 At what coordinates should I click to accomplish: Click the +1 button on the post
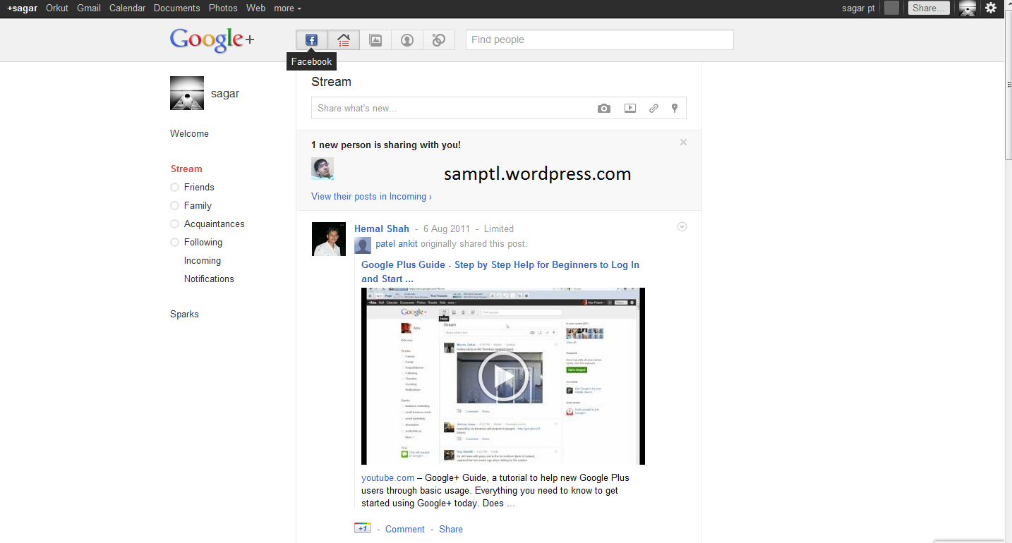tap(363, 528)
